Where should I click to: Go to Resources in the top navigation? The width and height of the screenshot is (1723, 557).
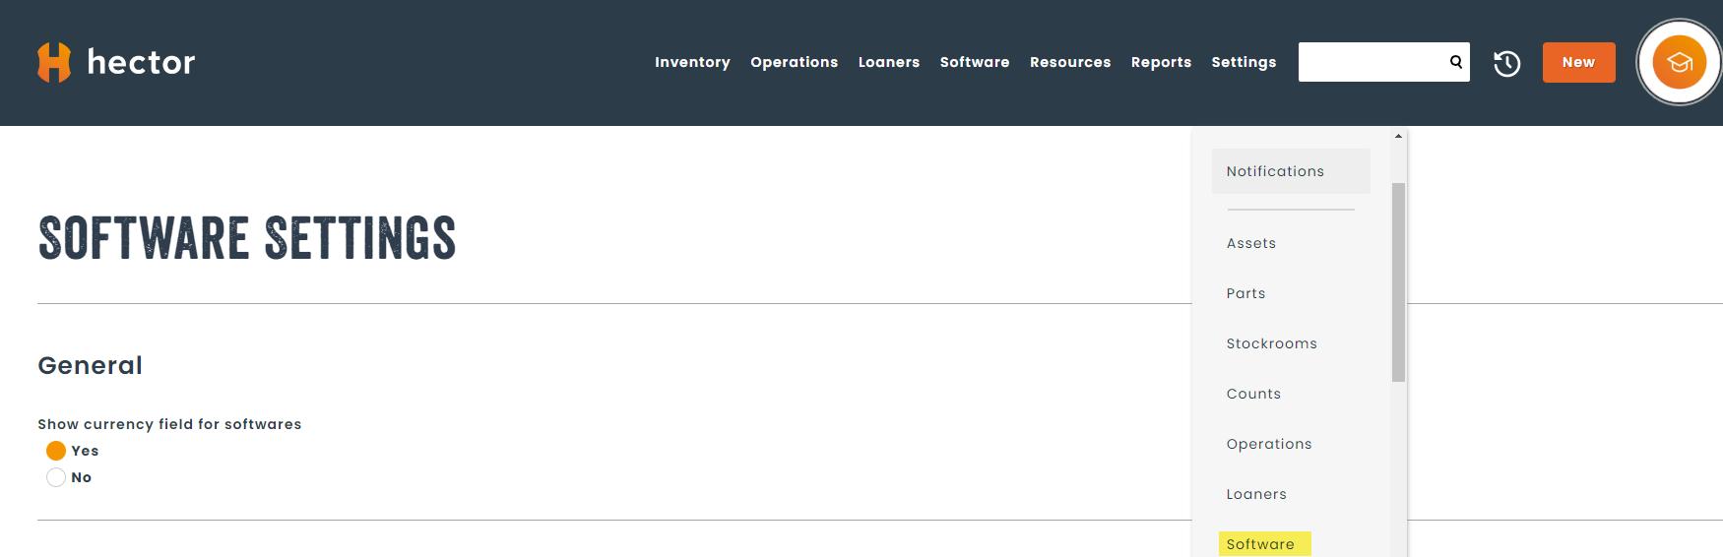(x=1070, y=62)
